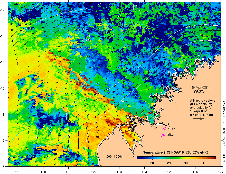Click the 'and velocity for' text line
226x174 pixels.
201,108
